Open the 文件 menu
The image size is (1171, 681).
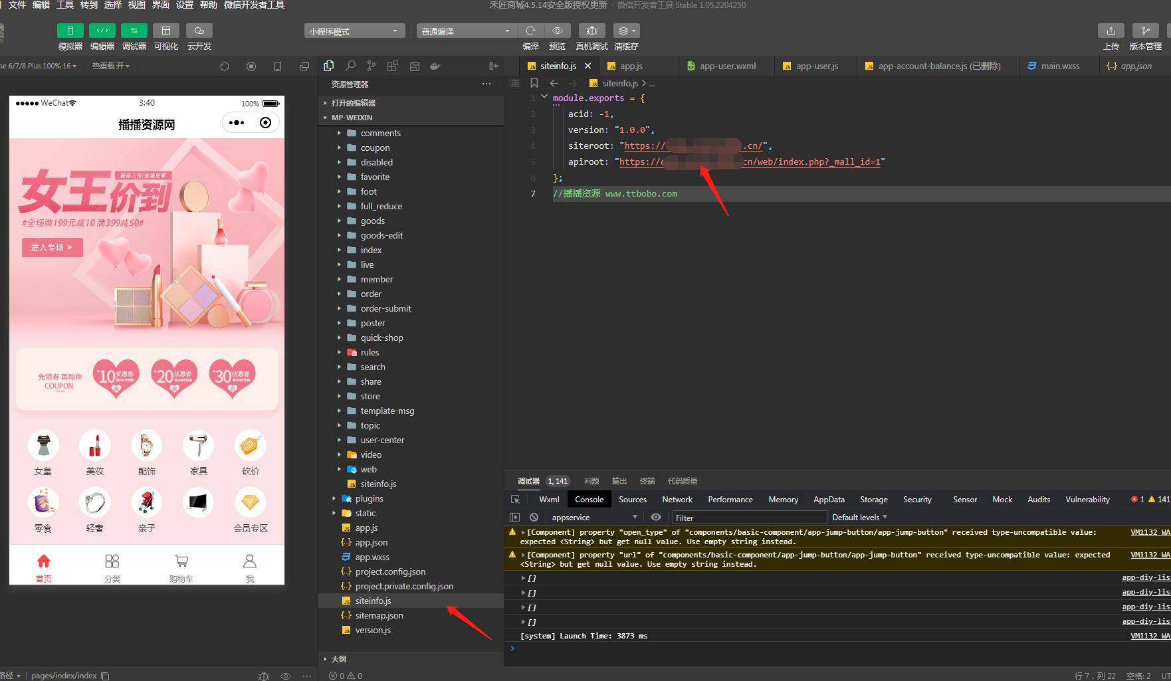tap(17, 5)
